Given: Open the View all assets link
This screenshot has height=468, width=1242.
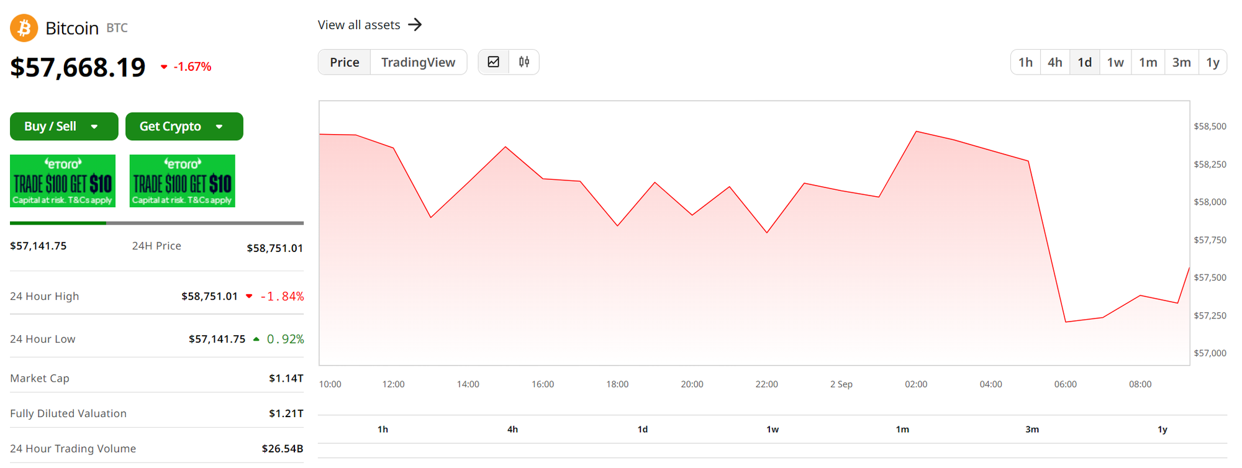Looking at the screenshot, I should click(359, 25).
